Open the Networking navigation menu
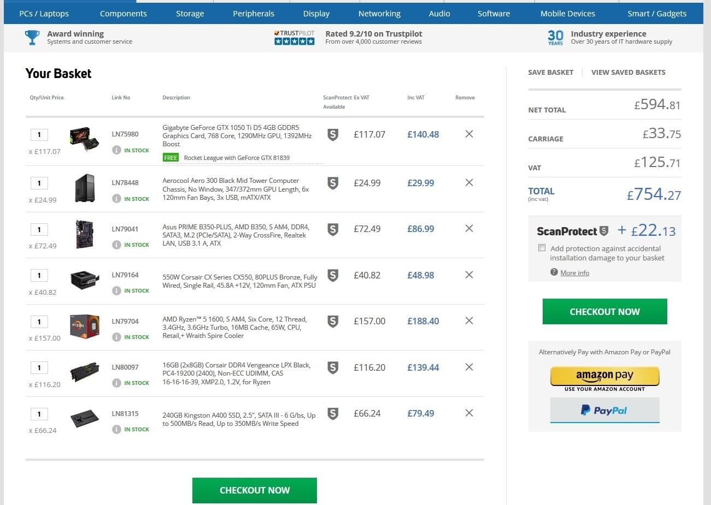Screen dimensions: 711x505 click(x=379, y=14)
